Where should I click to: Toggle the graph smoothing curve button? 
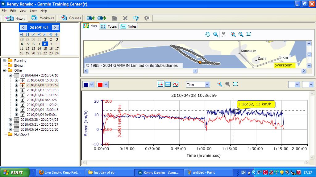click(176, 85)
